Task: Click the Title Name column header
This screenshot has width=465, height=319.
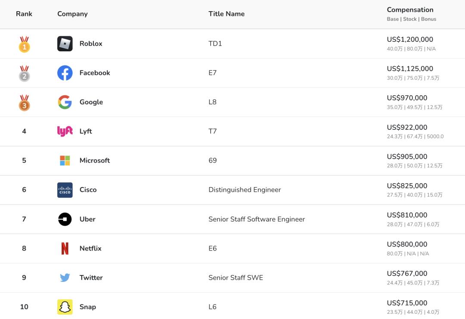Action: tap(226, 14)
